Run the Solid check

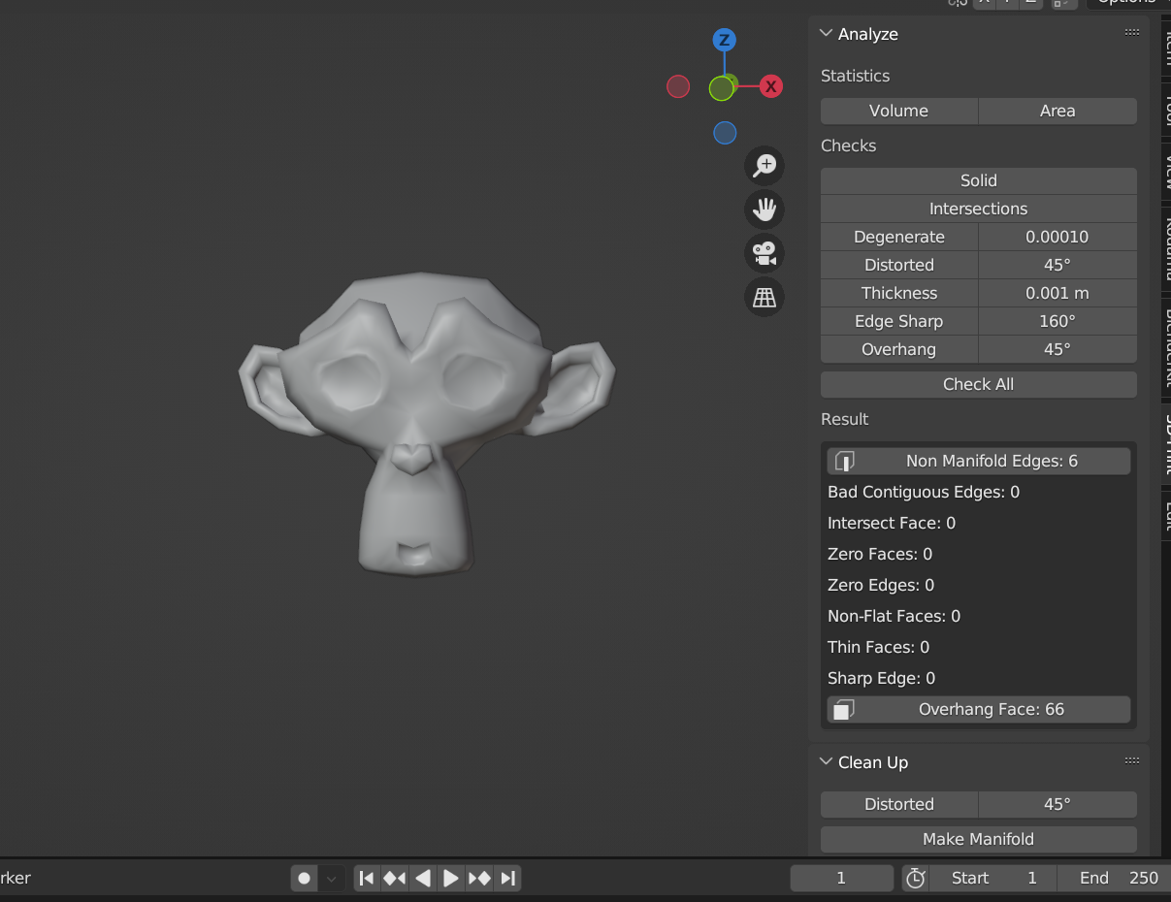coord(979,180)
